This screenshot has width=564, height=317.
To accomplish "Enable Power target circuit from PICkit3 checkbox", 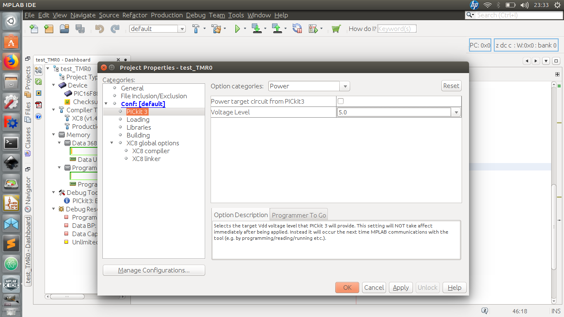I will [x=341, y=101].
